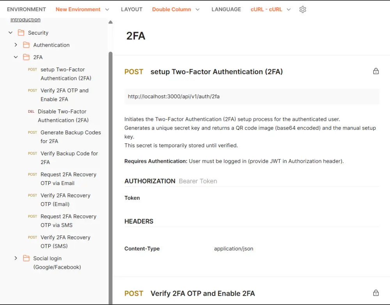The image size is (390, 305).
Task: Open Request 2FA Recovery OTP via SMS
Action: (x=68, y=220)
